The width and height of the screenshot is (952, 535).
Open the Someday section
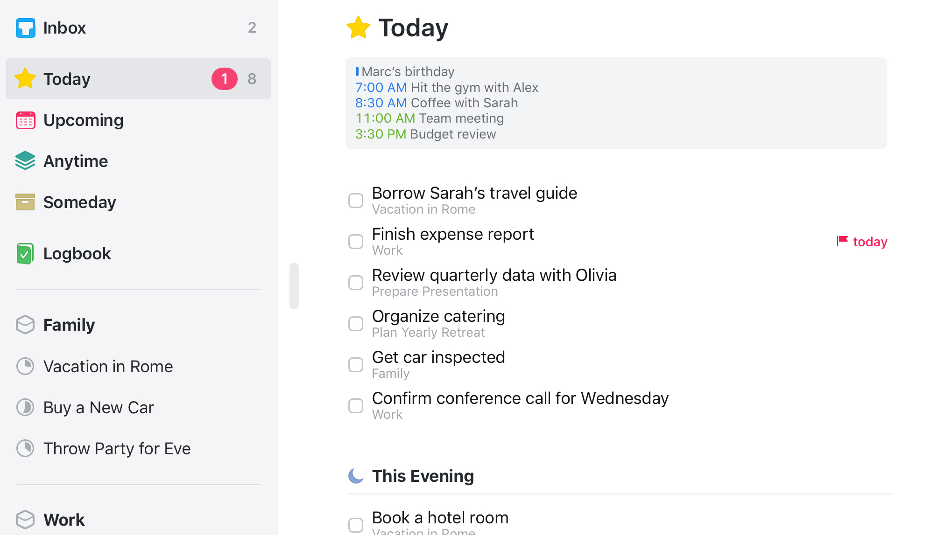79,202
